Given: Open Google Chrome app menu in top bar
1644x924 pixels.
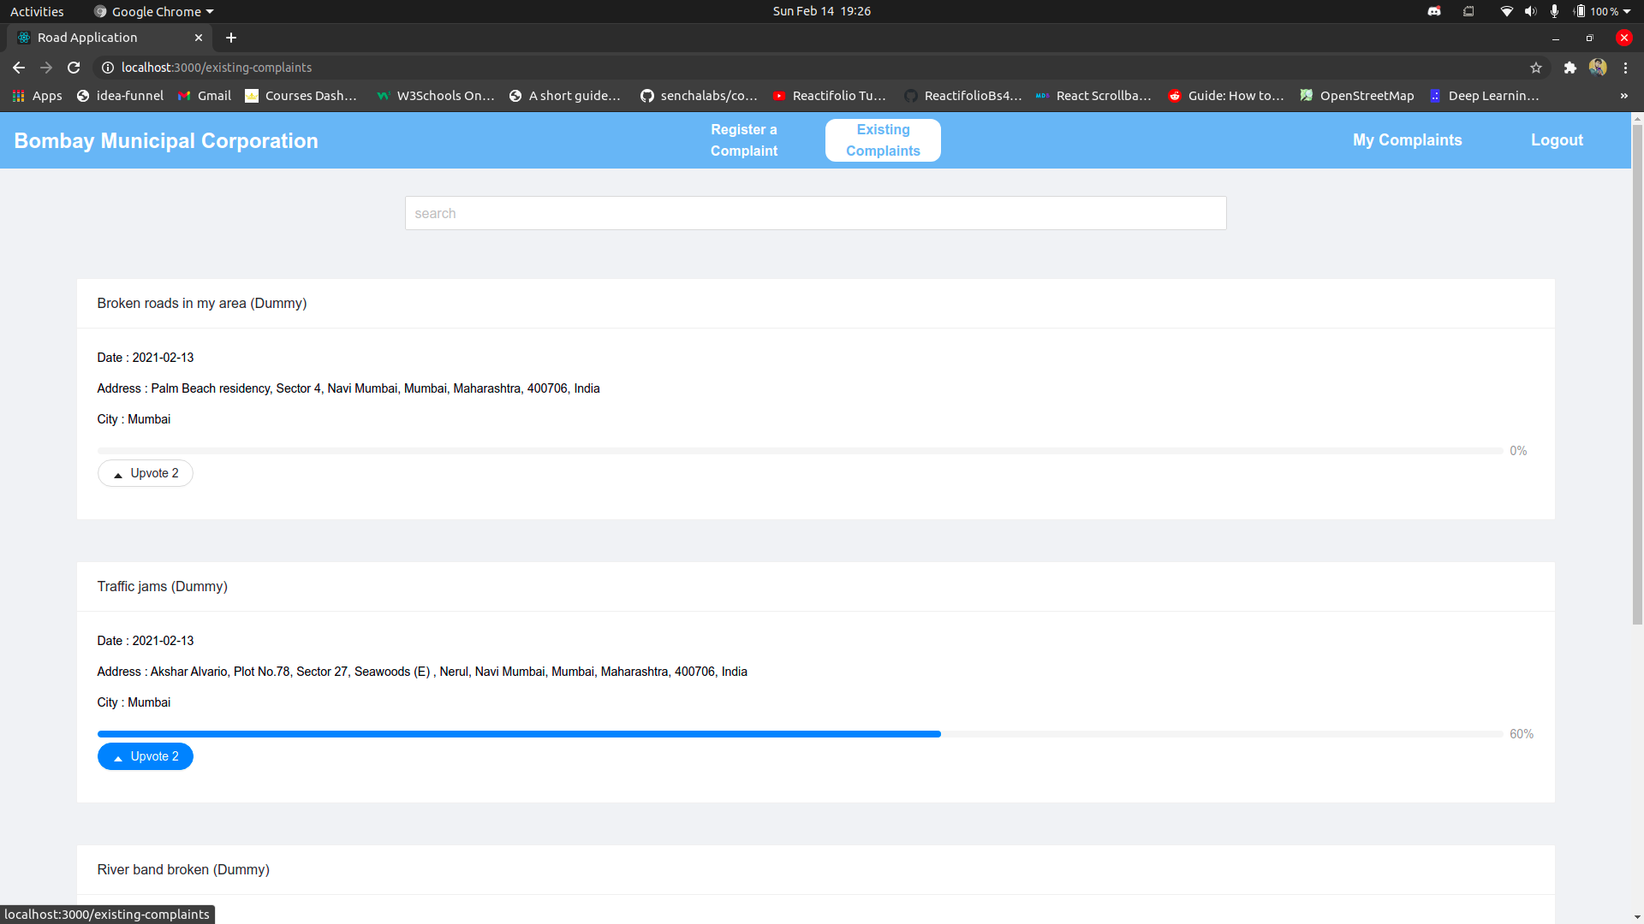Looking at the screenshot, I should (x=156, y=11).
